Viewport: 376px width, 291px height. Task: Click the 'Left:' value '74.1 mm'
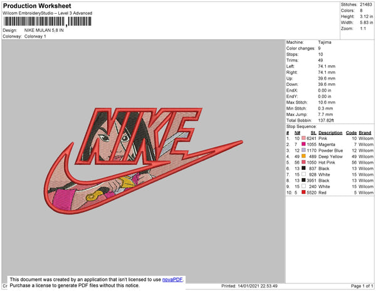326,66
